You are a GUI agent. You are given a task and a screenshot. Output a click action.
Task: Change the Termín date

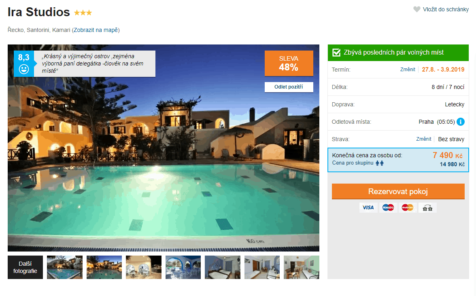pos(408,70)
